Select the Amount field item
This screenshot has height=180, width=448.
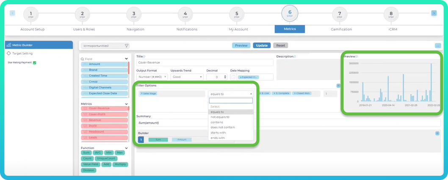[x=104, y=64]
